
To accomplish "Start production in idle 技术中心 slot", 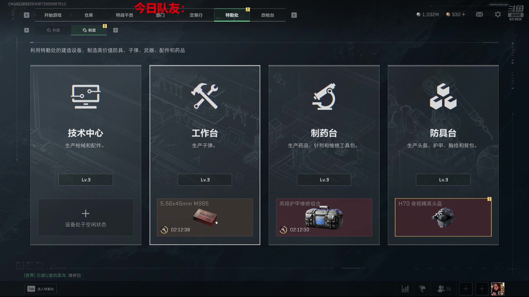I will pyautogui.click(x=86, y=217).
